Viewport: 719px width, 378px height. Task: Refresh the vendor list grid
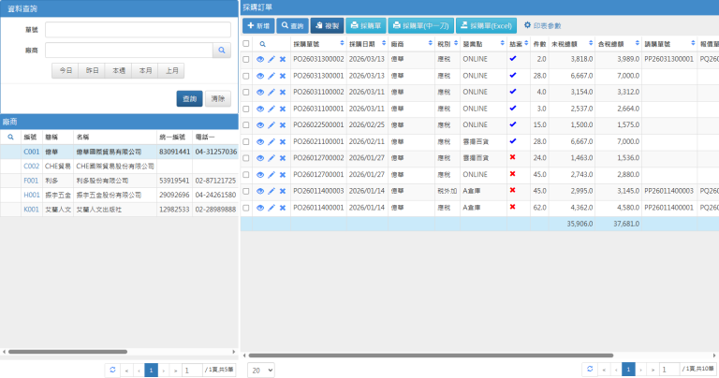pyautogui.click(x=112, y=370)
